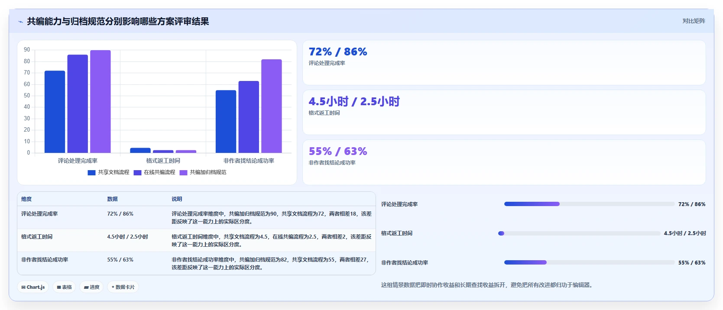The image size is (723, 310).
Task: Open the 72% / 86% data card
Action: pyautogui.click(x=504, y=63)
